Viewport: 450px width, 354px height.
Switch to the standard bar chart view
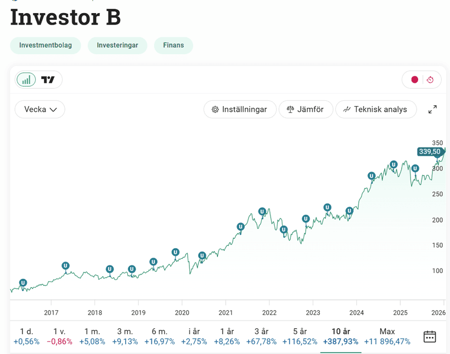tap(26, 80)
